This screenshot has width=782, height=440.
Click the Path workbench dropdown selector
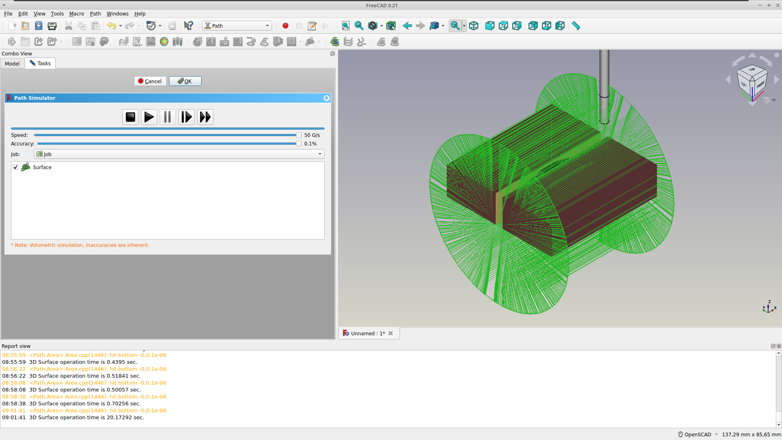click(x=236, y=25)
